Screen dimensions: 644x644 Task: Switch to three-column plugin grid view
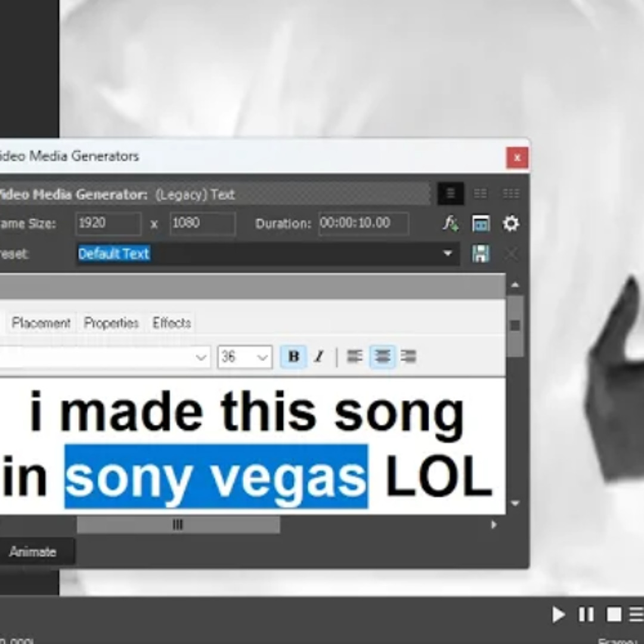(511, 193)
